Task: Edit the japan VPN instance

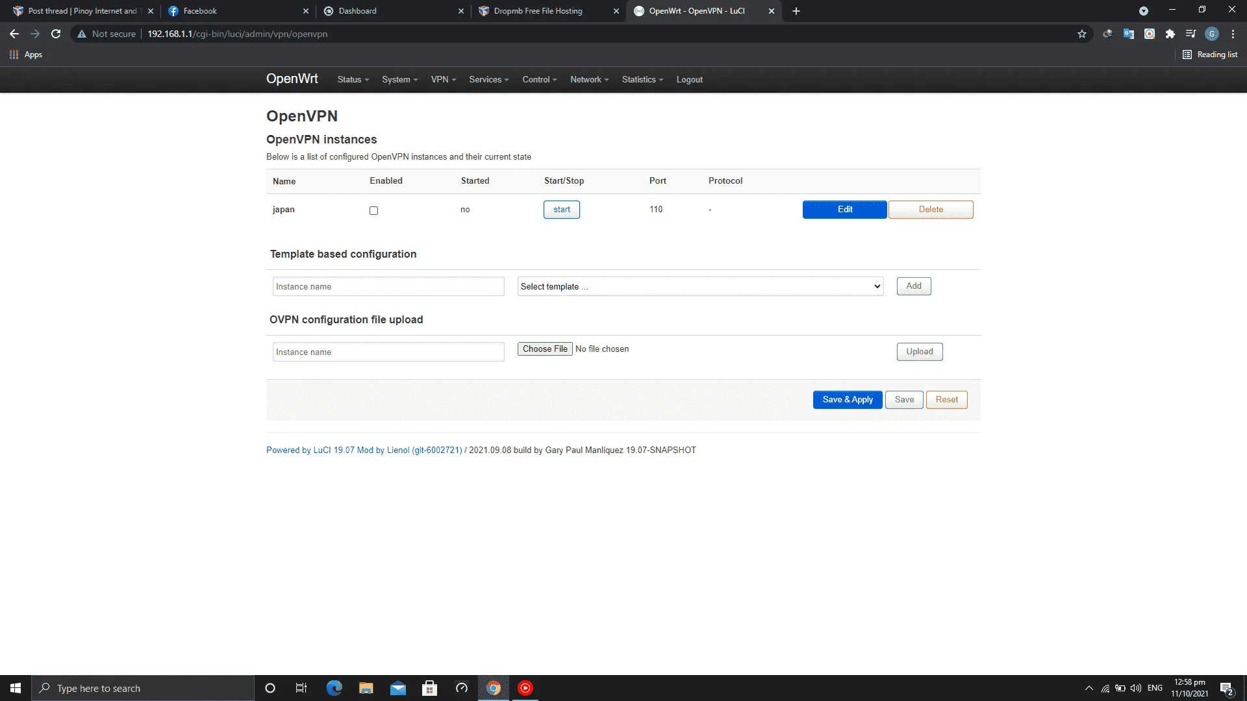Action: 845,210
